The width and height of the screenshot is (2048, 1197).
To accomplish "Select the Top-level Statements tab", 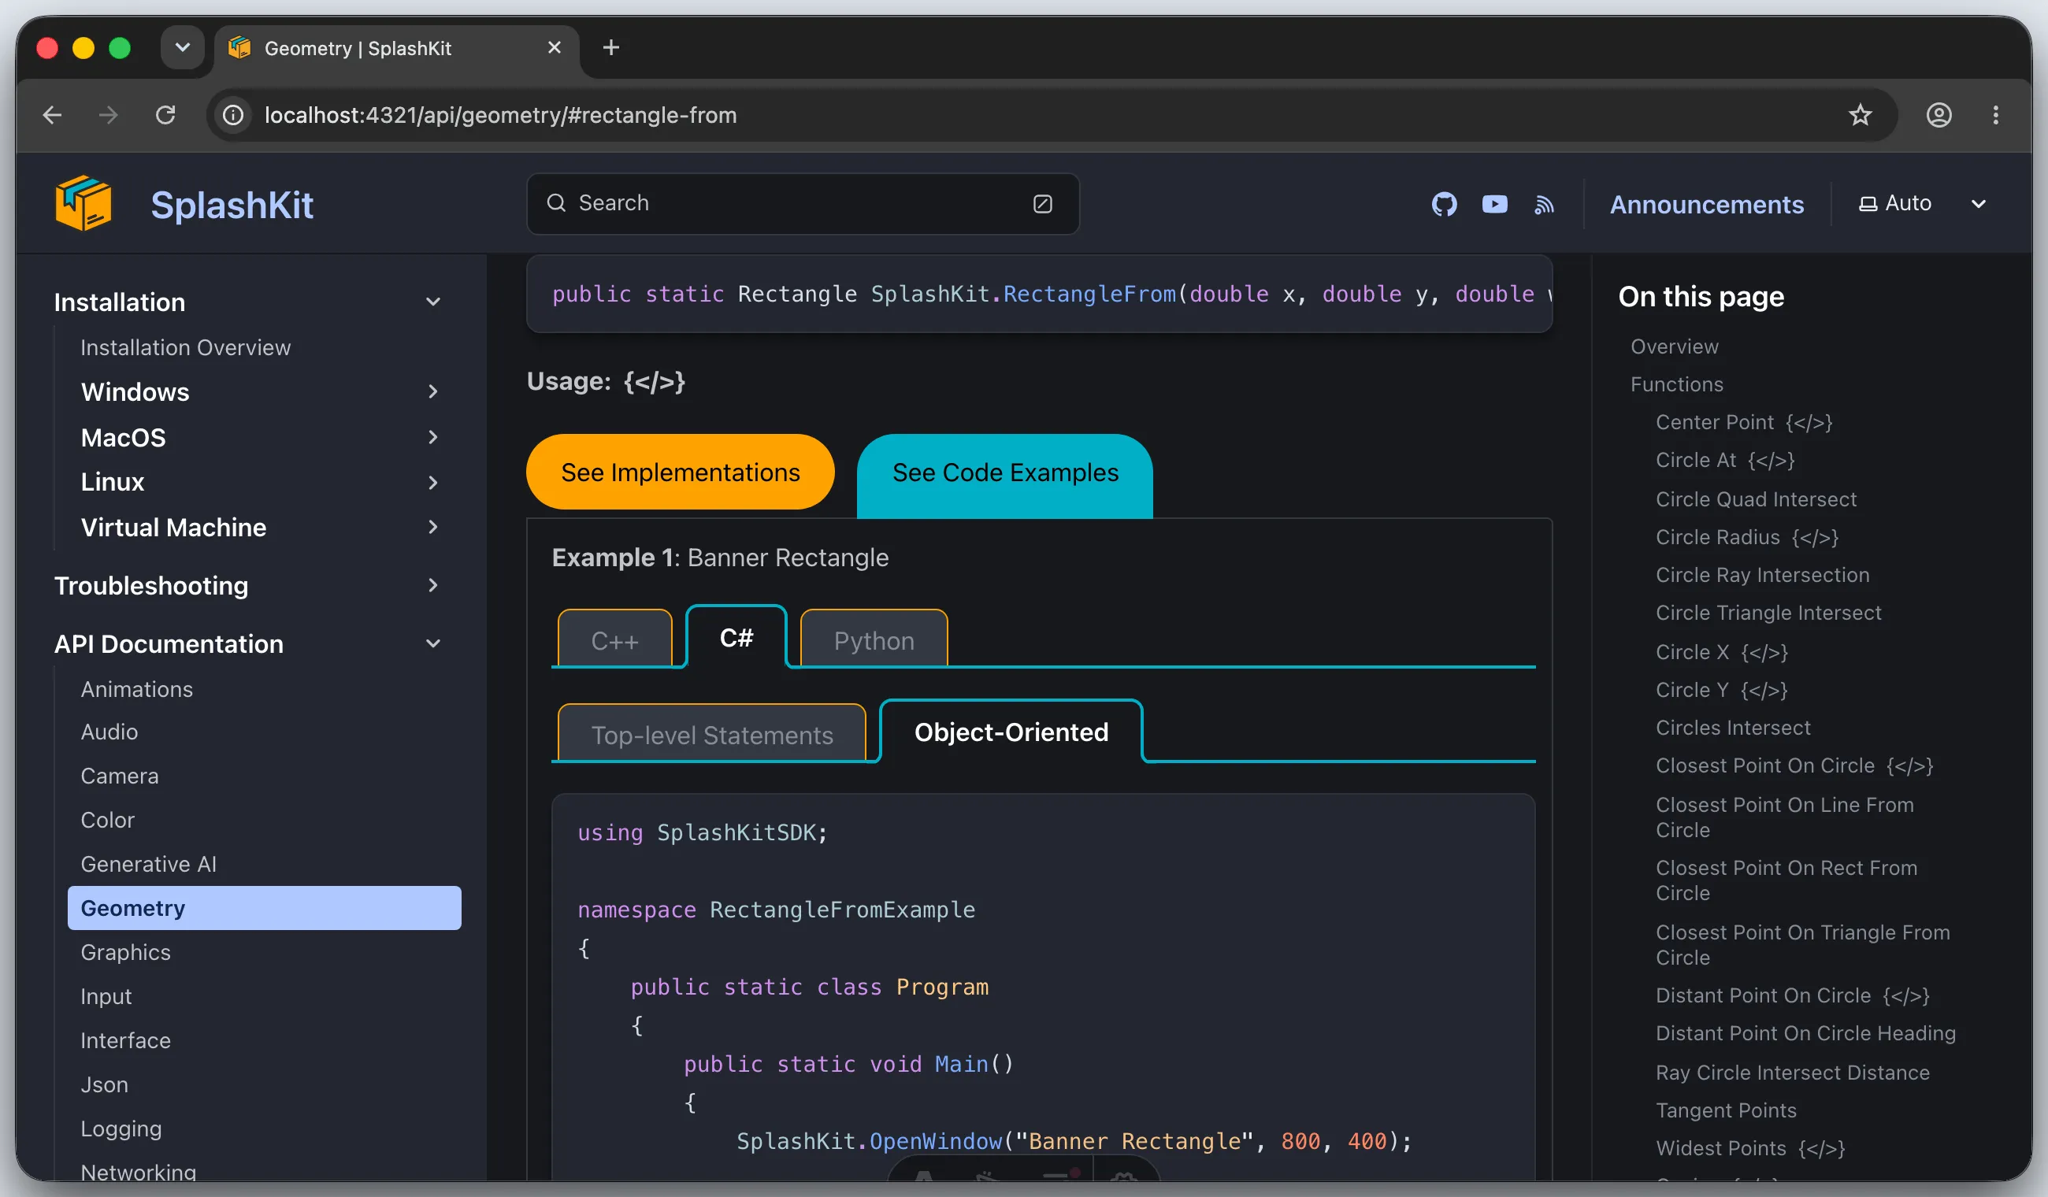I will [712, 735].
